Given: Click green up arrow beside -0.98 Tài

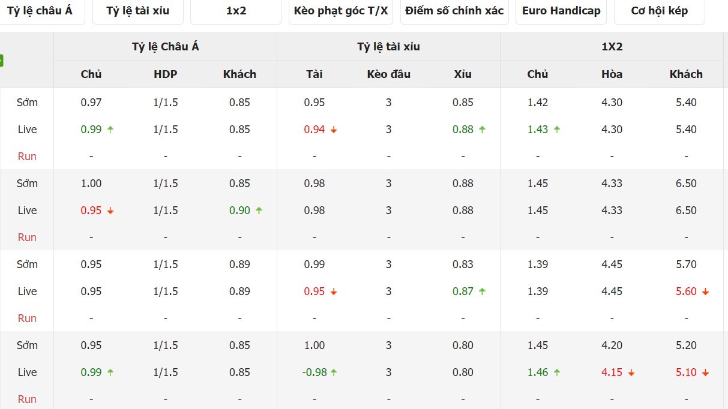Looking at the screenshot, I should [334, 372].
